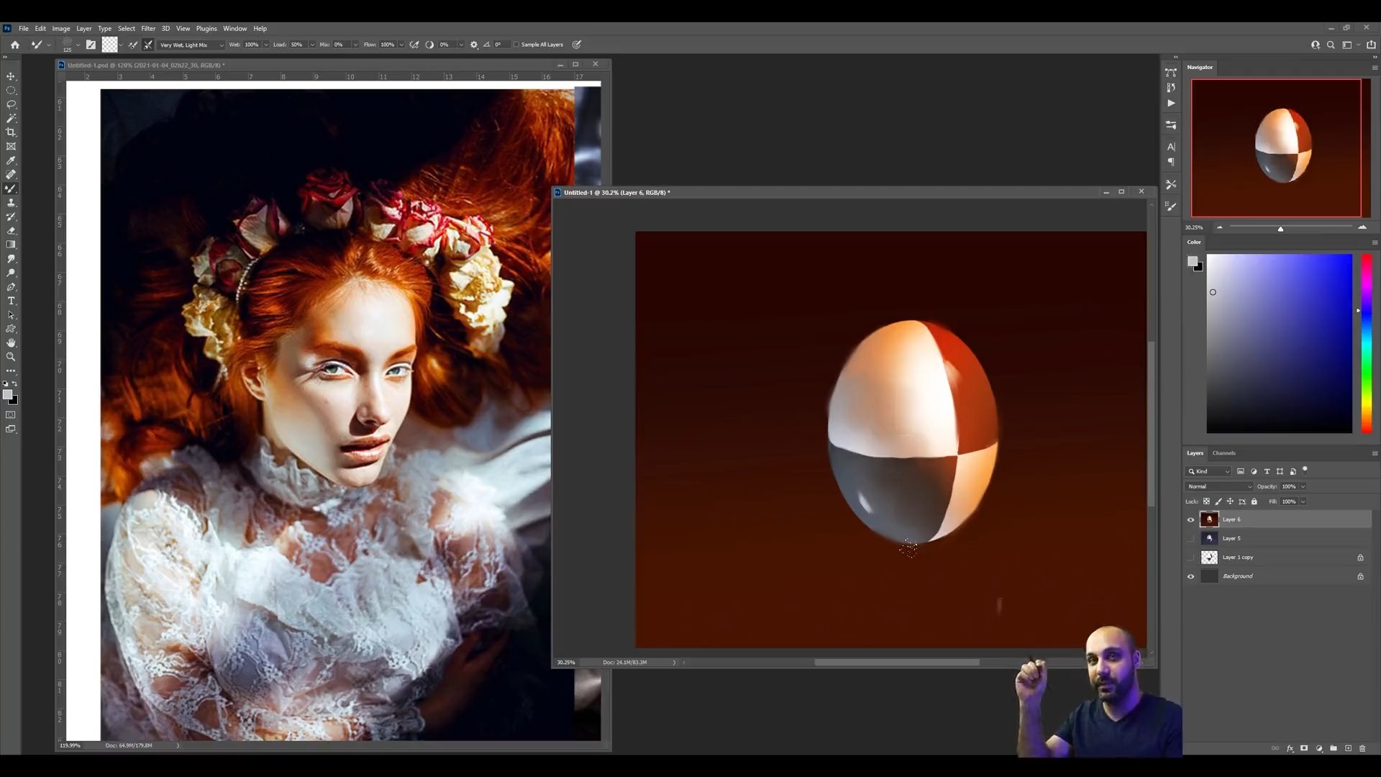Image resolution: width=1381 pixels, height=777 pixels.
Task: Show Layer 5 by clicking its visibility box
Action: pyautogui.click(x=1190, y=538)
